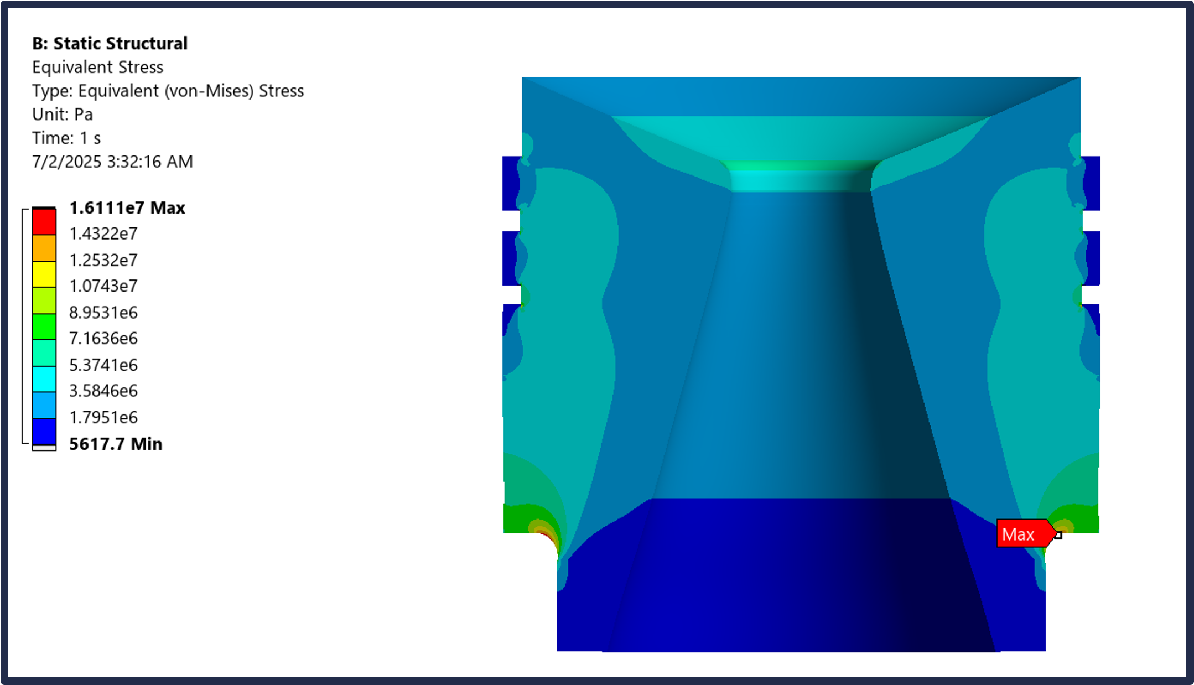Select the orange legend color band
The width and height of the screenshot is (1194, 685).
coord(44,248)
